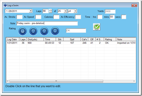Click the hrs time field
Viewport: 142px width, 96px height.
pyautogui.click(x=100, y=17)
